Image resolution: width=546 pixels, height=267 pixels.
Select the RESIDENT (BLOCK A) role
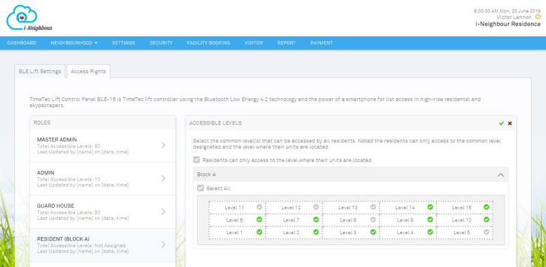click(102, 245)
